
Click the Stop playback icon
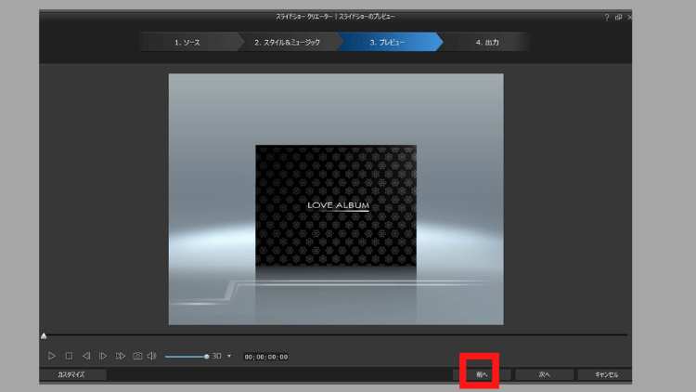[x=69, y=356]
